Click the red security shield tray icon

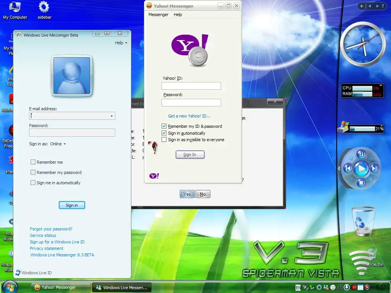tap(367, 287)
